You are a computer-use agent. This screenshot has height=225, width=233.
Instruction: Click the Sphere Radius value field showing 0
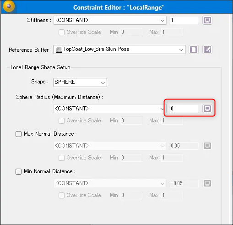coord(184,109)
